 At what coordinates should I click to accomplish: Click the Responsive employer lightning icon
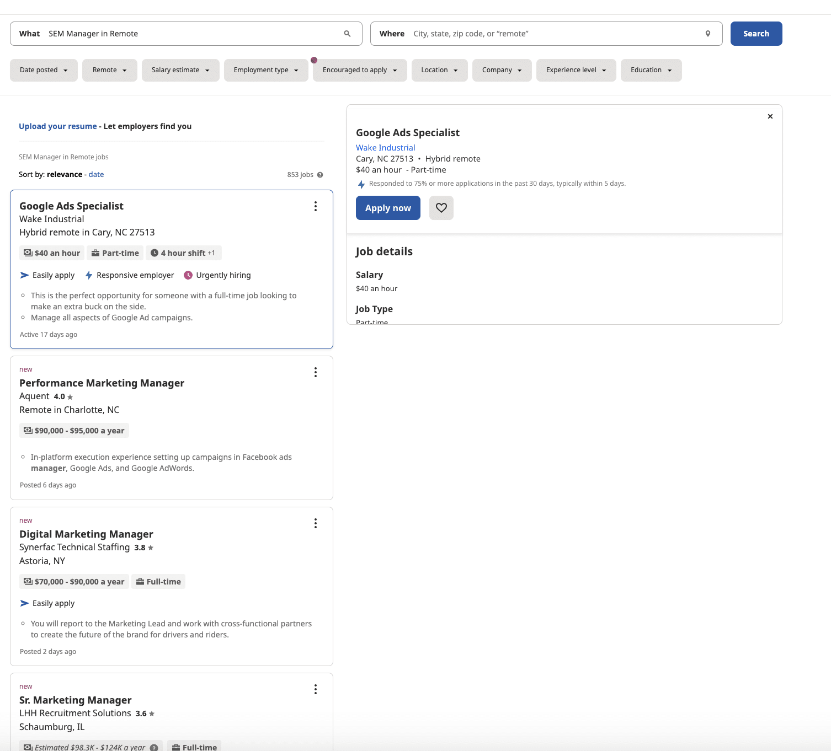89,275
